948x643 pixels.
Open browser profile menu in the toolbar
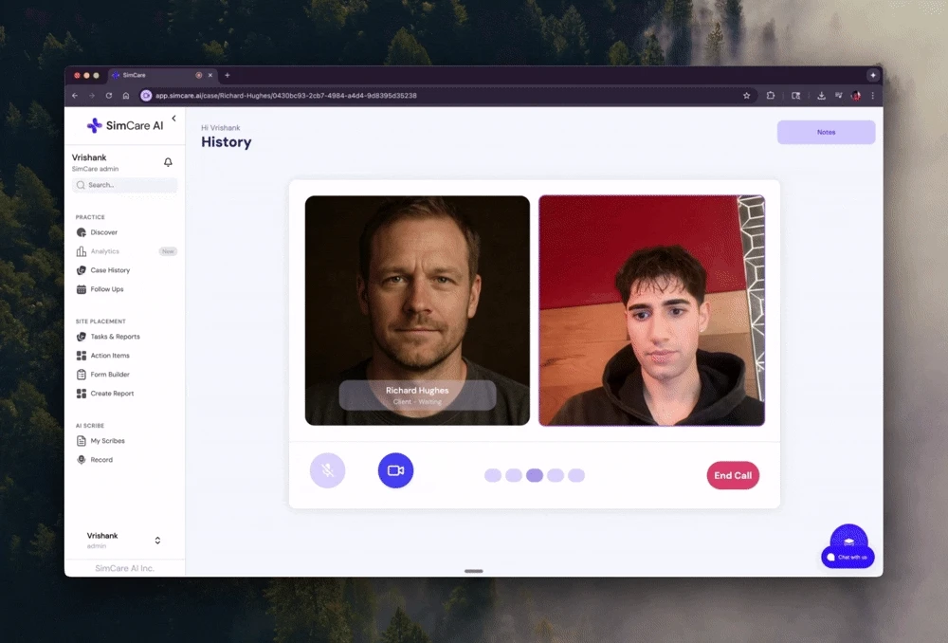coord(855,95)
